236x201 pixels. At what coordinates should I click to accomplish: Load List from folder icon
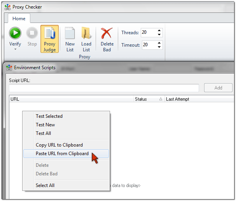click(x=86, y=39)
